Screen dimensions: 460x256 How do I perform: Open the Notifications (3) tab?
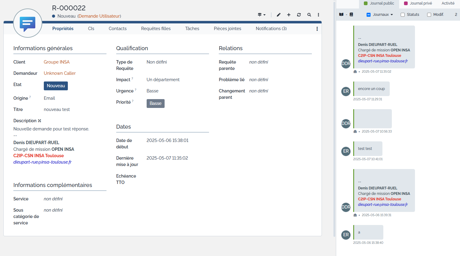pos(271,29)
